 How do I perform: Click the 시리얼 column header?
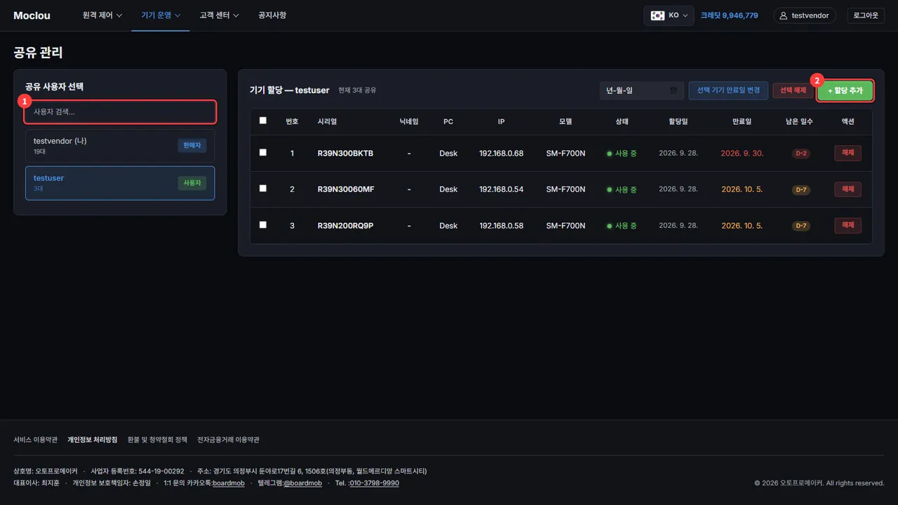[x=327, y=121]
